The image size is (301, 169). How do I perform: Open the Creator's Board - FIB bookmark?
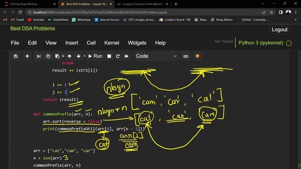pos(175,20)
